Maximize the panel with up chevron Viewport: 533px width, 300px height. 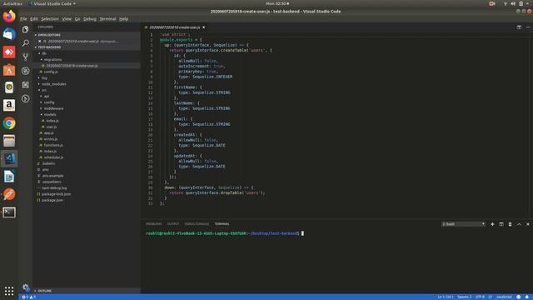point(519,224)
